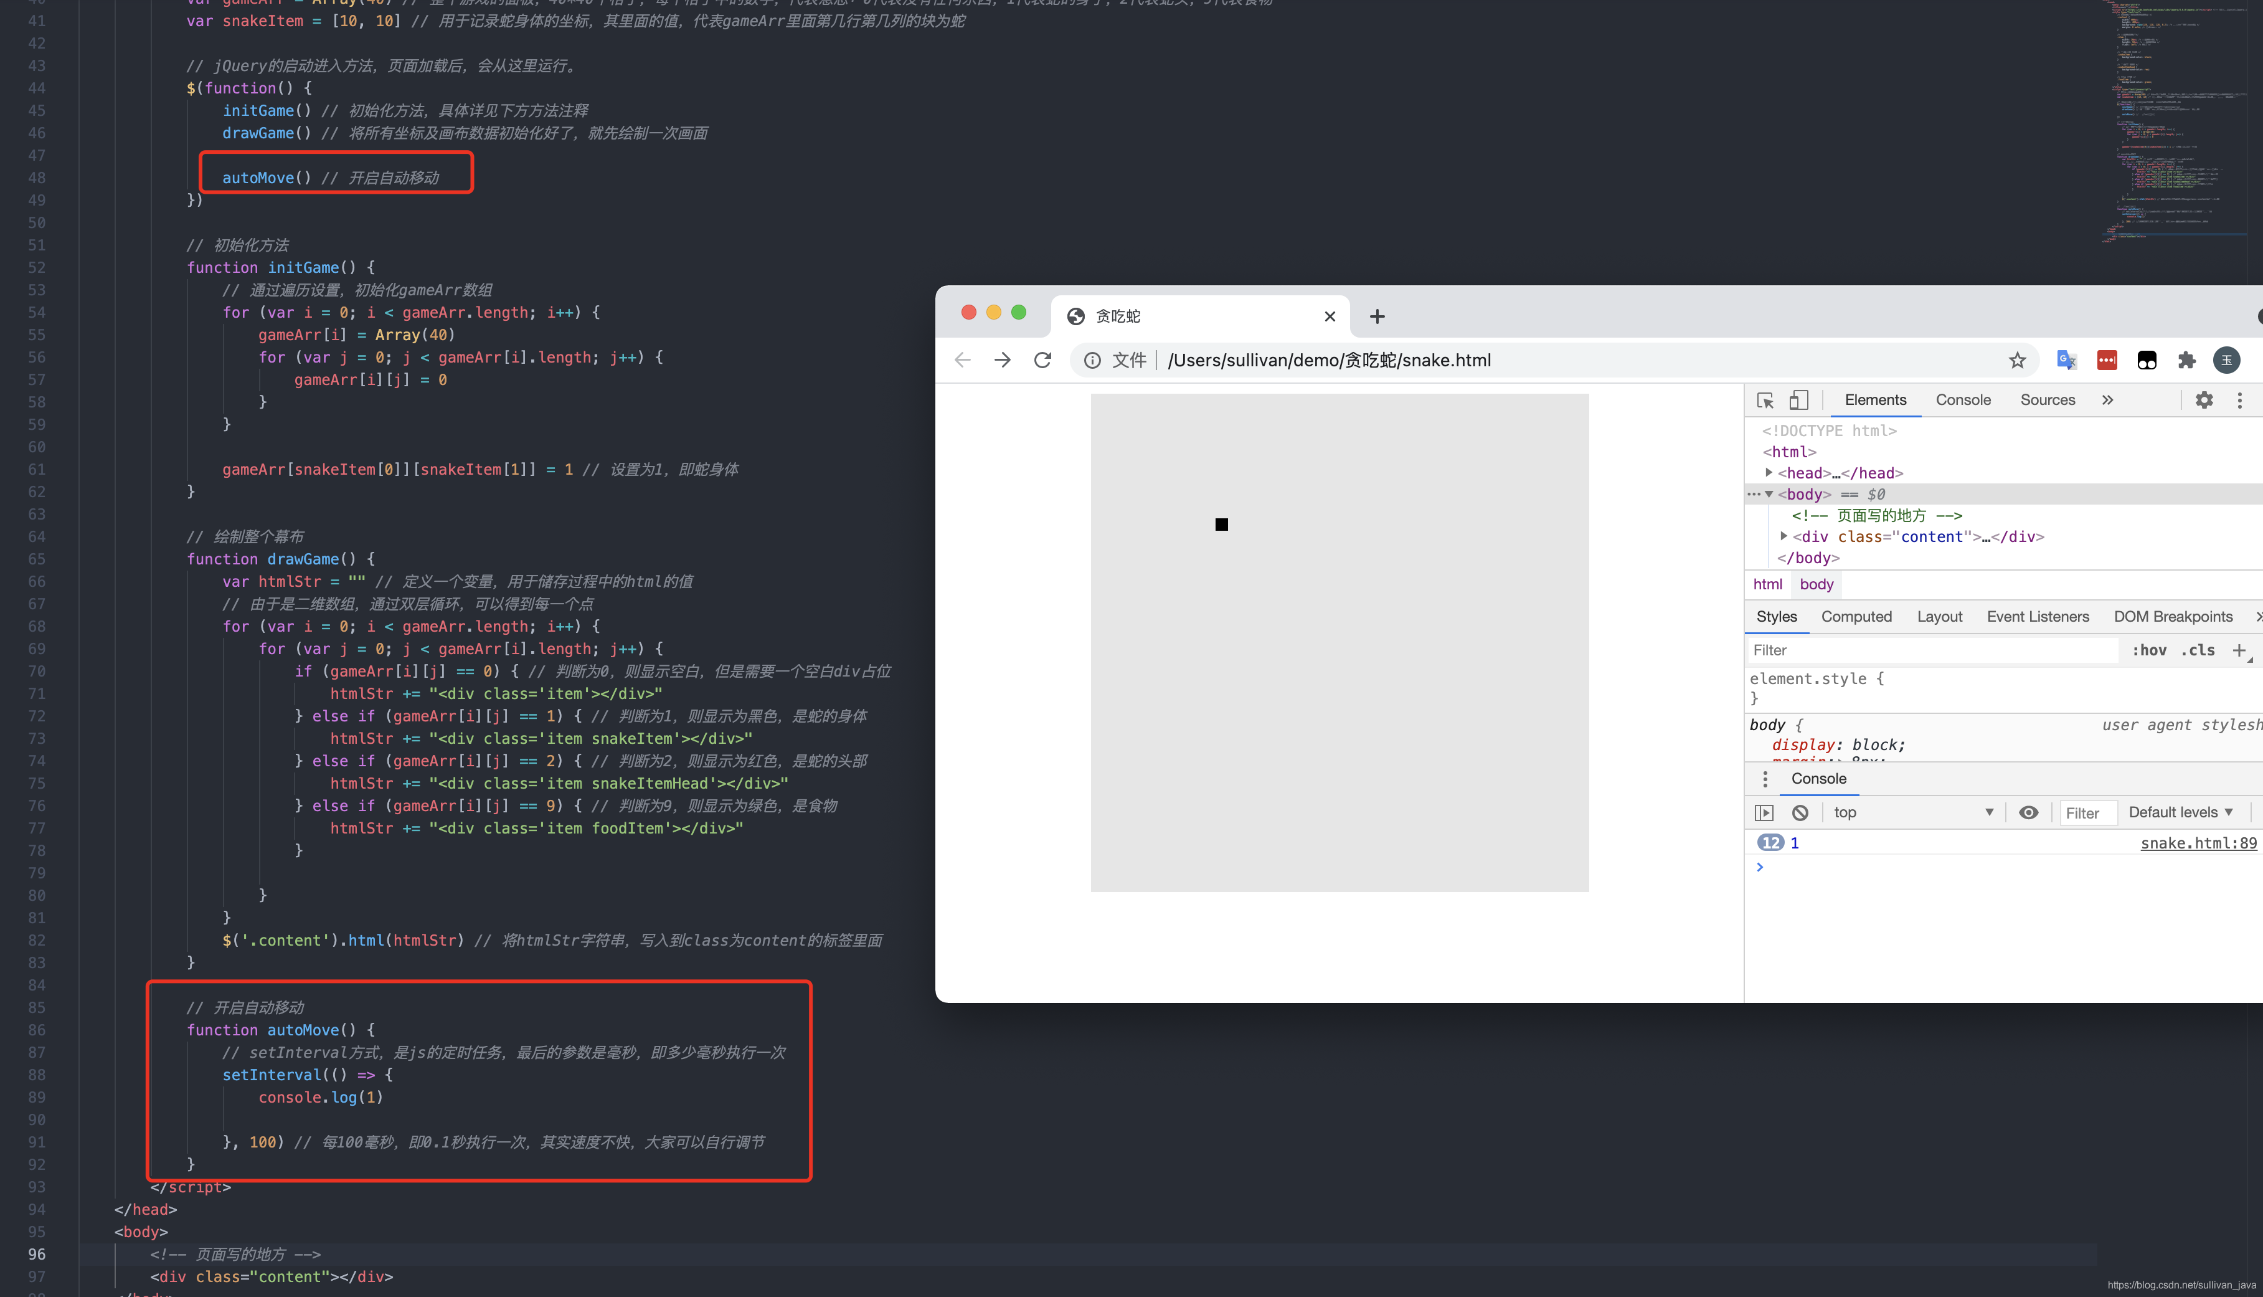Screen dimensions: 2263x1297
Task: Open the Google Translate extension
Action: point(2066,360)
